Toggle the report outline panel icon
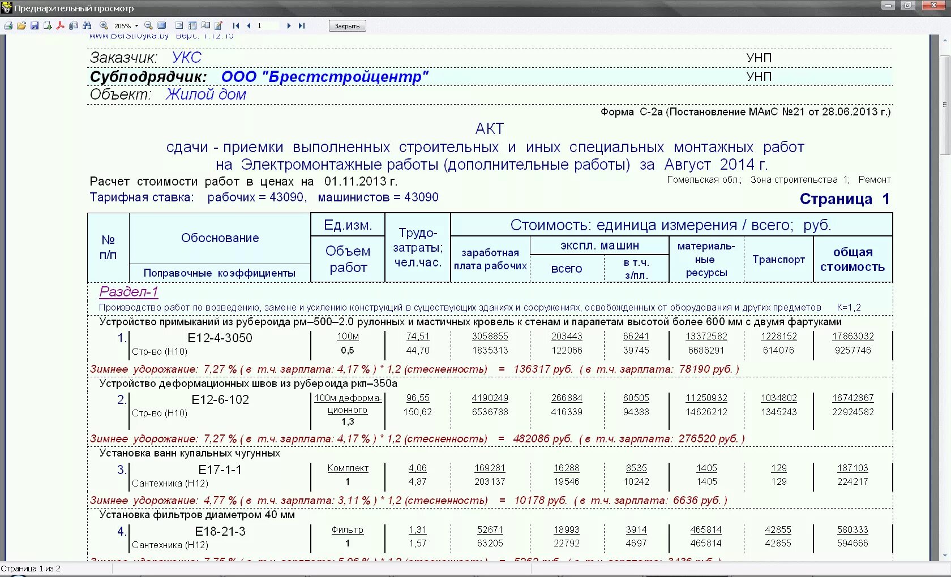The width and height of the screenshot is (951, 577). click(x=179, y=25)
